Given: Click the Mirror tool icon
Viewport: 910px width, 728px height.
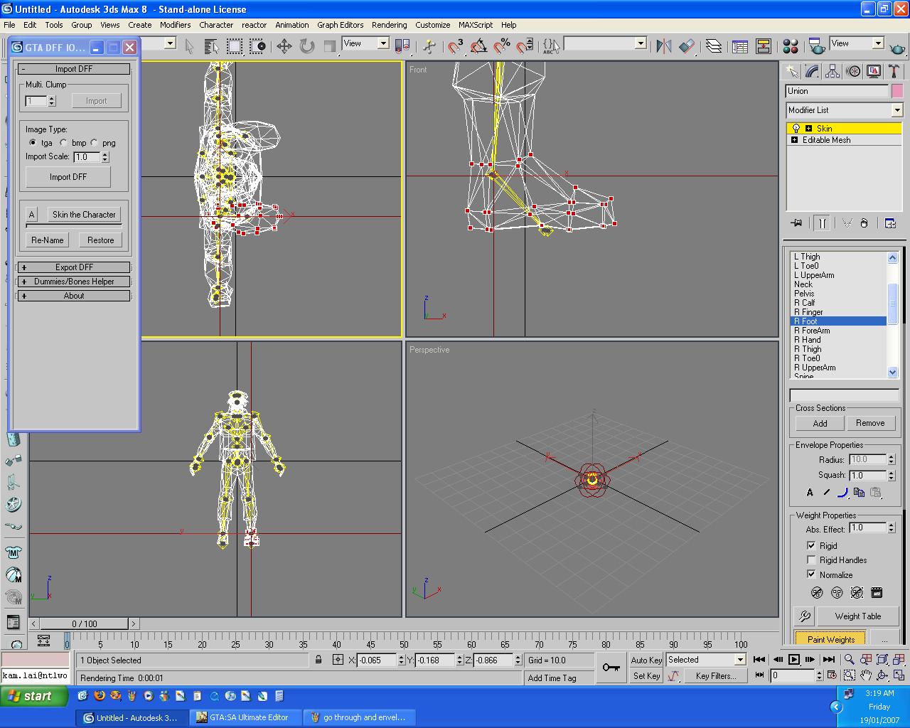Looking at the screenshot, I should tap(663, 46).
